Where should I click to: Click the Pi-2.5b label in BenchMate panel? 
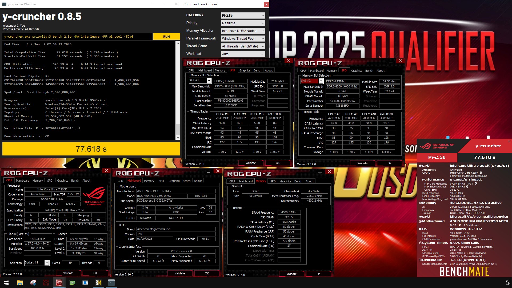point(437,157)
